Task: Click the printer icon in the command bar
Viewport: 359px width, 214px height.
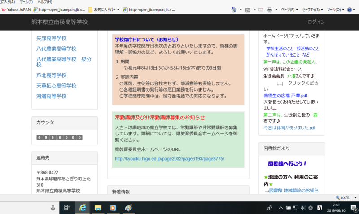Action: [270, 9]
